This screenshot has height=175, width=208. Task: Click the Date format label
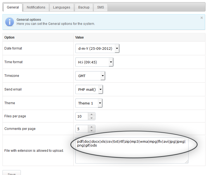coord(13,48)
